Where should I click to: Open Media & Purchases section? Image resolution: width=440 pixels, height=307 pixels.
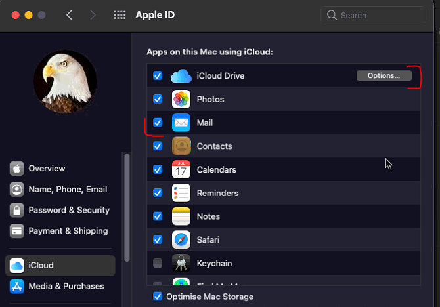coord(60,286)
